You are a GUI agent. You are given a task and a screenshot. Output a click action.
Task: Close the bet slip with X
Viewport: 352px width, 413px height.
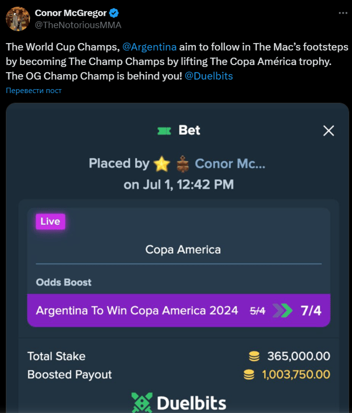[x=328, y=131]
